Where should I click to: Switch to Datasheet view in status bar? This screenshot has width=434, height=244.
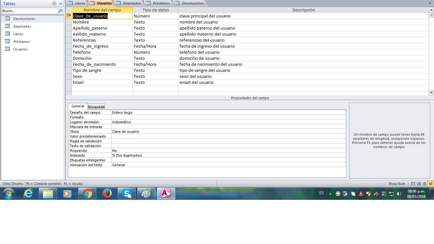pyautogui.click(x=413, y=184)
